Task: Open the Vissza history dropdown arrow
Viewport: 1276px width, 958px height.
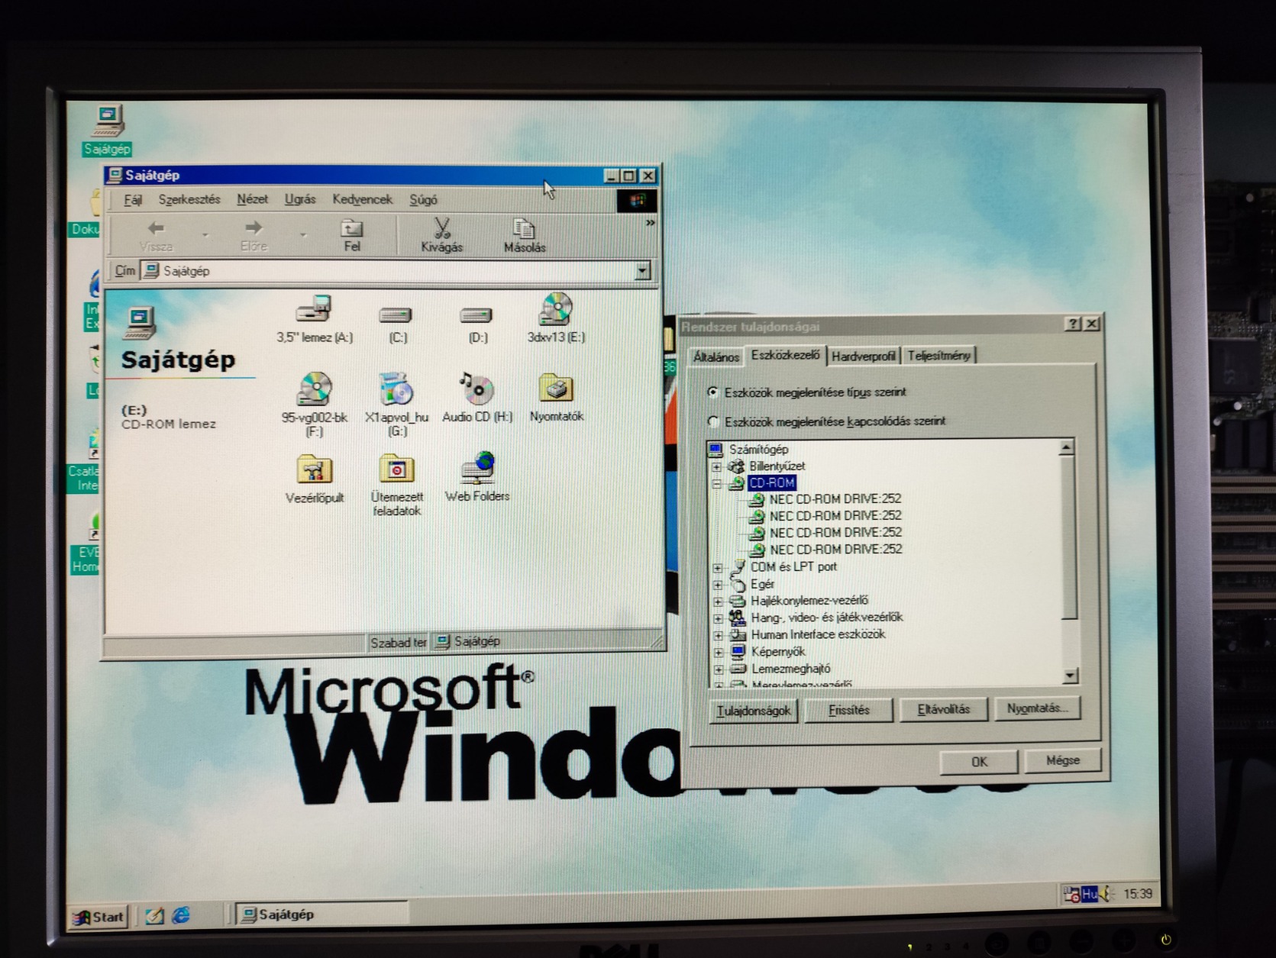Action: click(205, 236)
